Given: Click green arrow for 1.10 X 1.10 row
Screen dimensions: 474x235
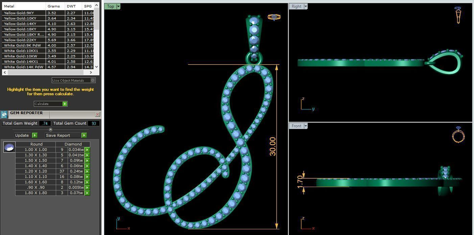Looking at the screenshot, I should pyautogui.click(x=87, y=177).
